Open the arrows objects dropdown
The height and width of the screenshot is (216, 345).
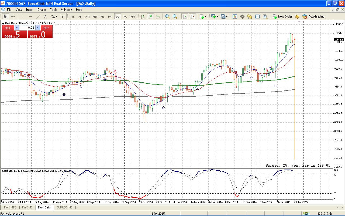coord(54,16)
